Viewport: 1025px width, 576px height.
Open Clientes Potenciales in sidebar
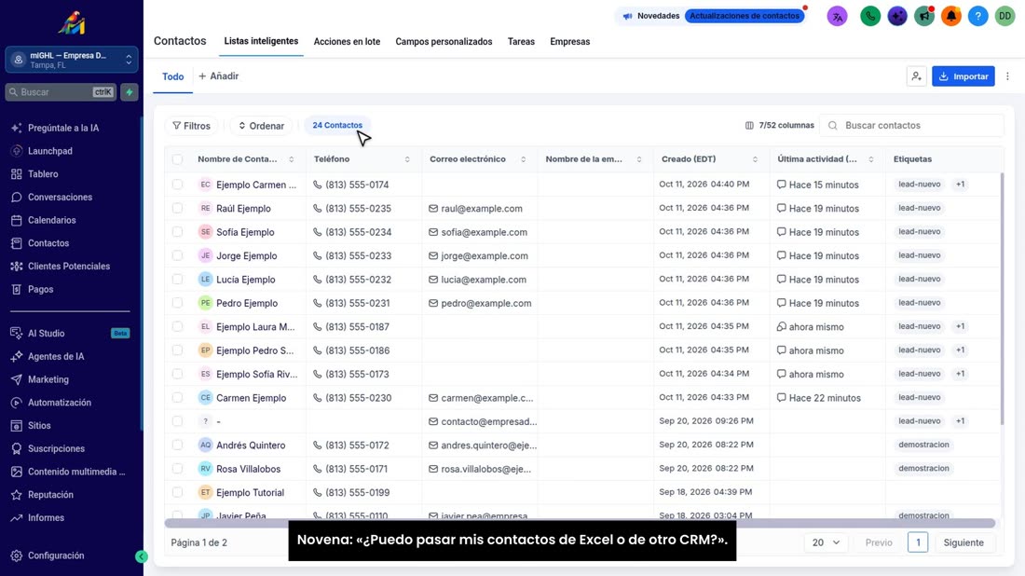pyautogui.click(x=71, y=267)
